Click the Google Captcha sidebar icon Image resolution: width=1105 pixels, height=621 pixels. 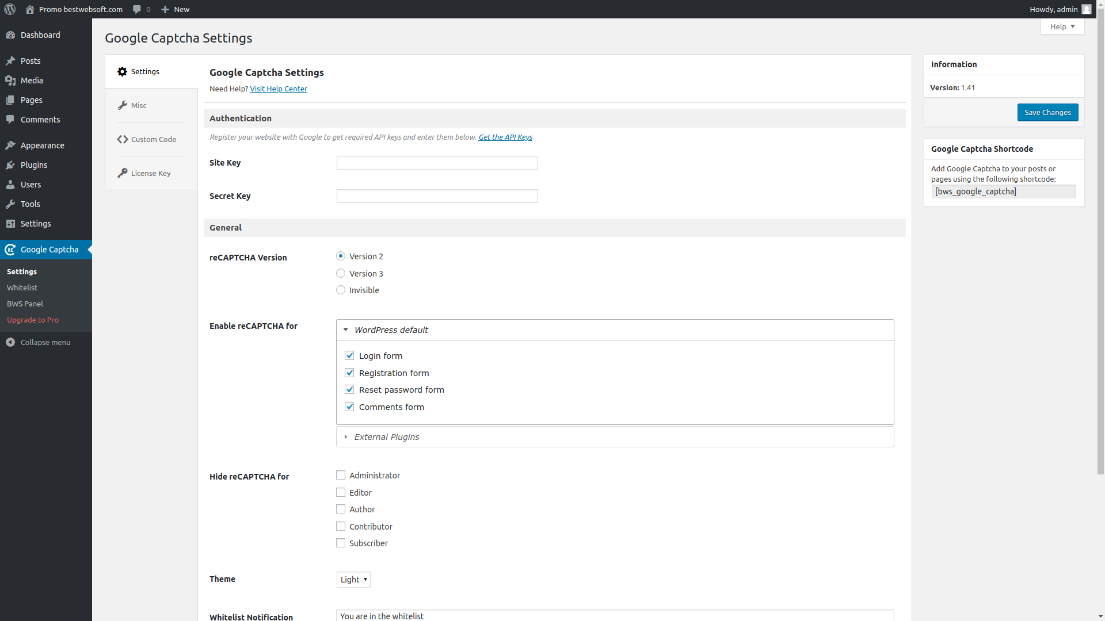pyautogui.click(x=10, y=250)
